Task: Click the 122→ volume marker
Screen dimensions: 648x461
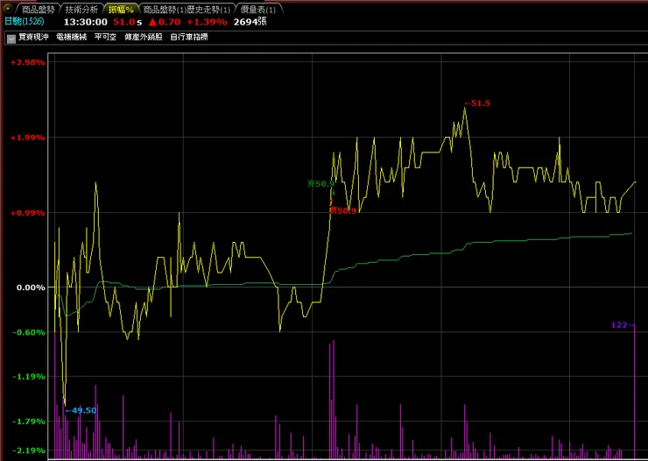Action: (x=623, y=325)
